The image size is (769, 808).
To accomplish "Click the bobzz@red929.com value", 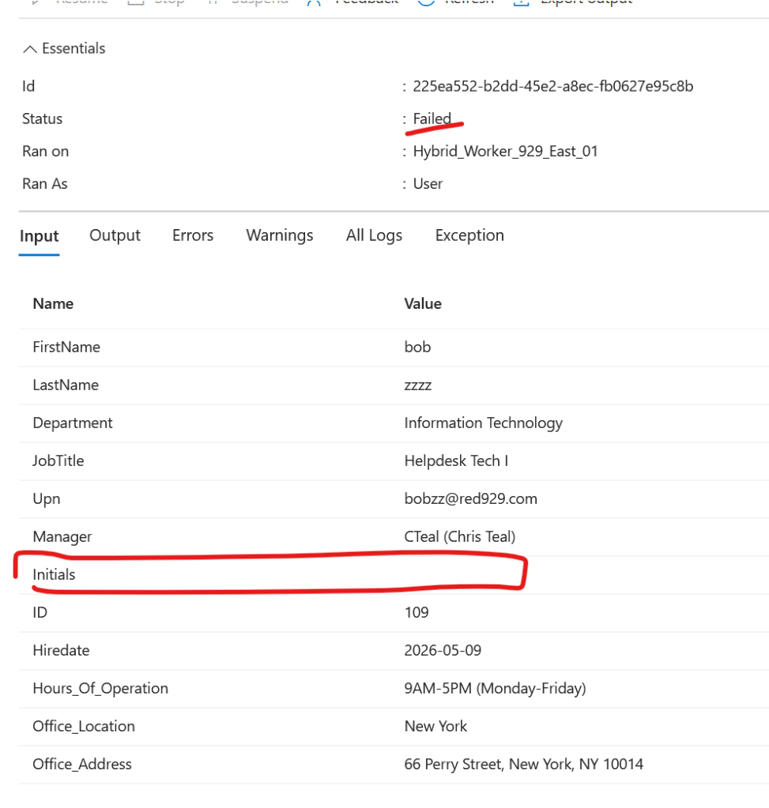I will click(x=471, y=499).
